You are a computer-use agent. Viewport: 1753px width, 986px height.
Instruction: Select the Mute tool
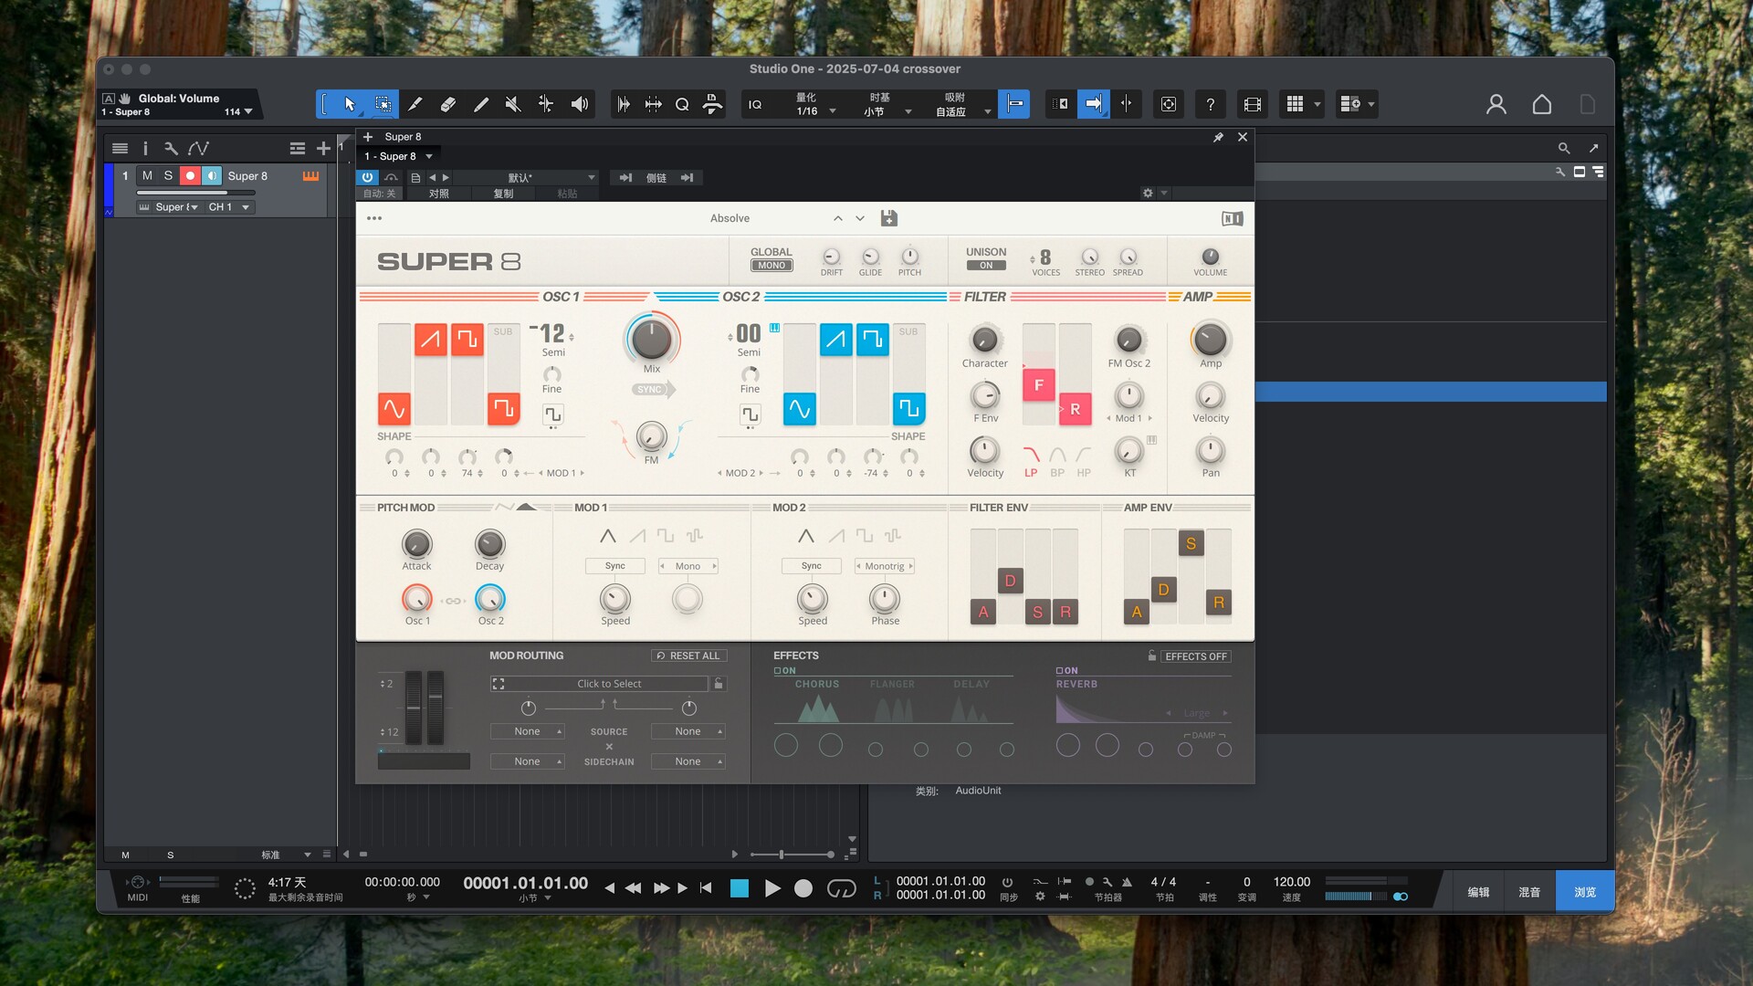pos(513,104)
